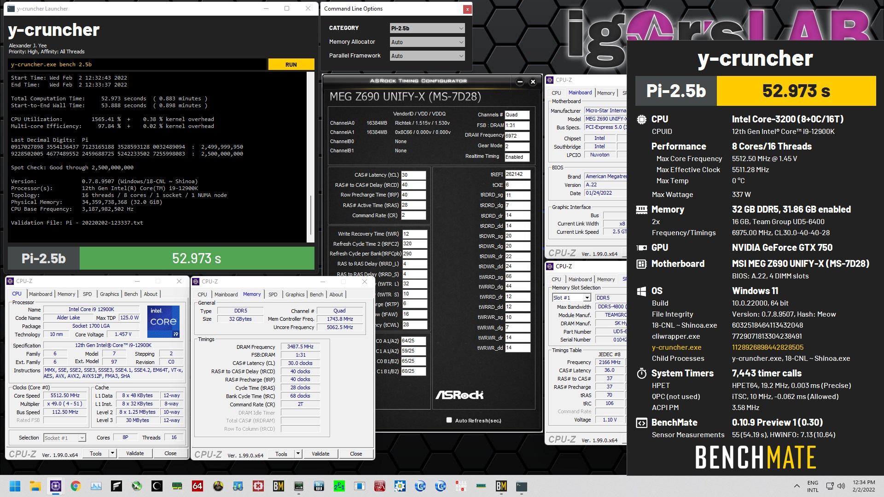Viewport: 884px width, 497px height.
Task: Click the y-cruncher.exe bench 2.5b command field
Action: click(137, 64)
